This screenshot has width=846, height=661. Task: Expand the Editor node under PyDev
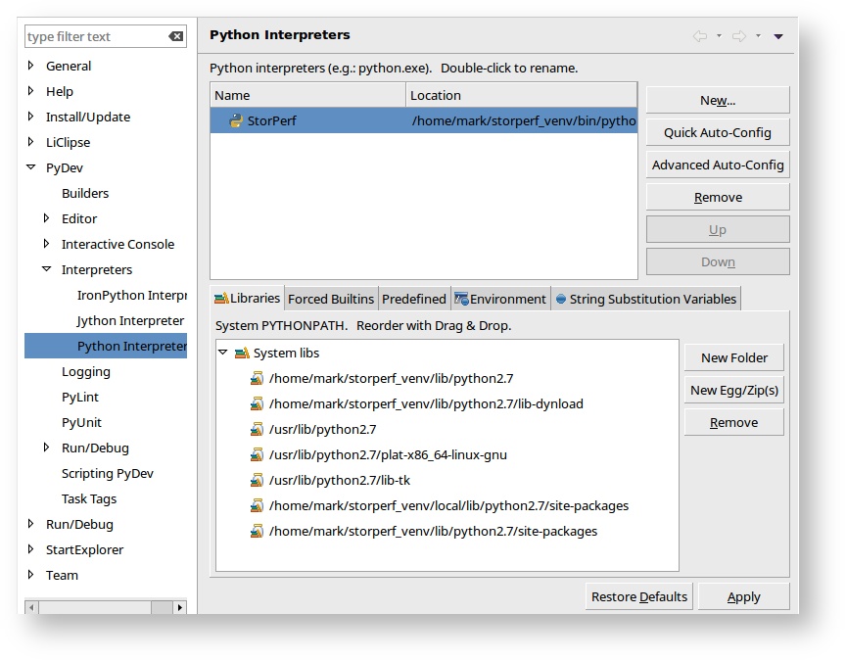tap(47, 219)
